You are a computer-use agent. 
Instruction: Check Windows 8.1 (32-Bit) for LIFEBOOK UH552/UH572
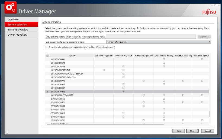click(144, 95)
